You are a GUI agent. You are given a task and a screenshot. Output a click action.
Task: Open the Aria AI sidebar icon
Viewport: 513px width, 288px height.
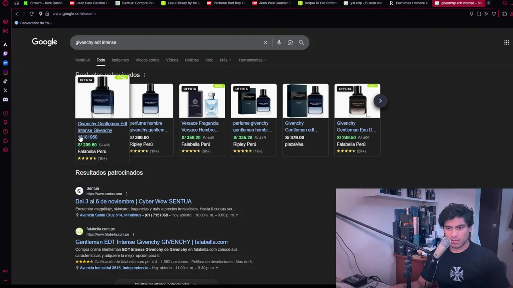click(x=5, y=44)
